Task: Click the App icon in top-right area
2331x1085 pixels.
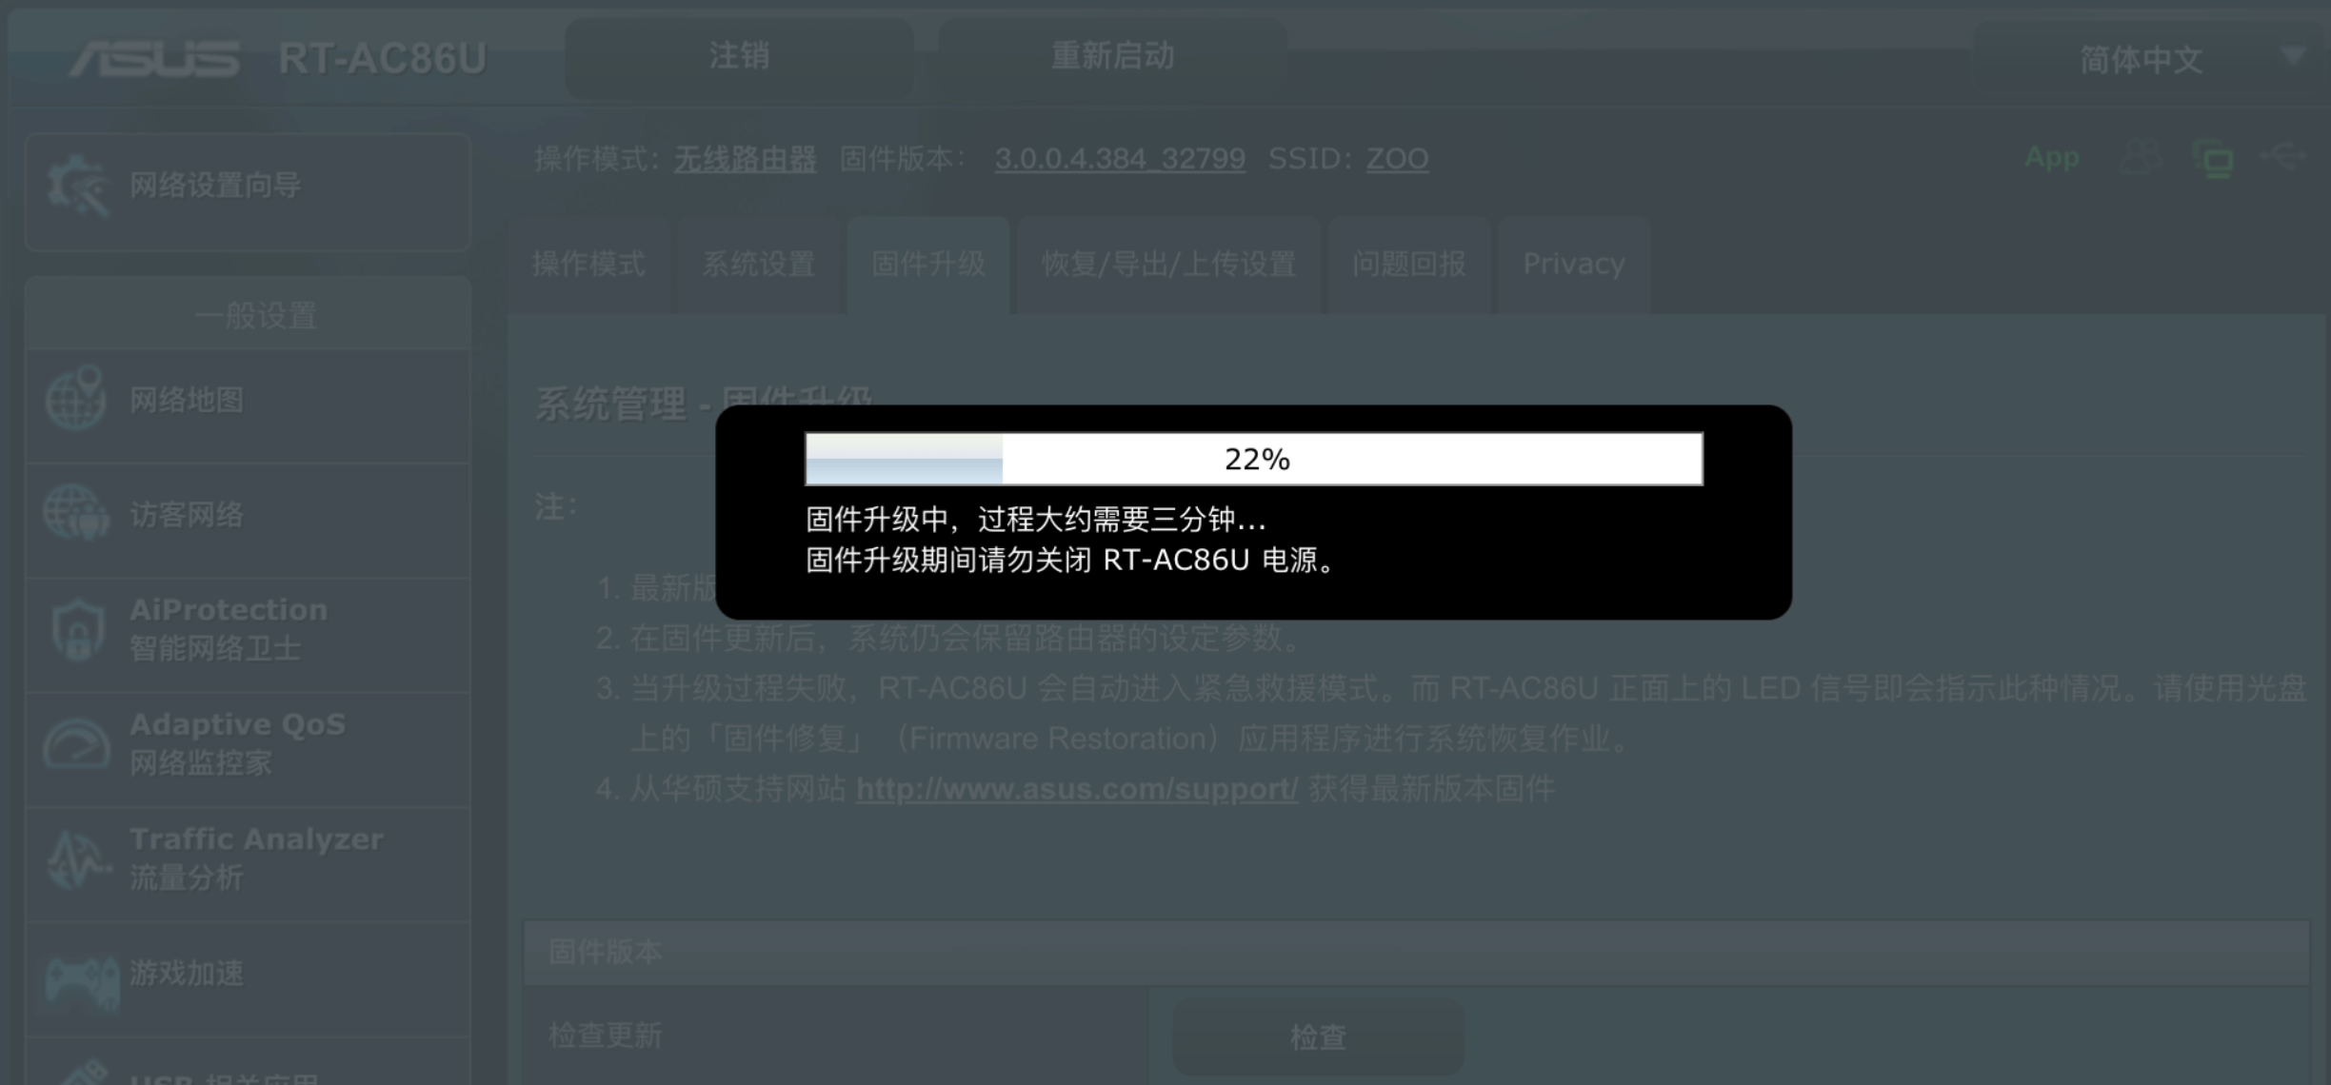Action: click(x=2056, y=159)
